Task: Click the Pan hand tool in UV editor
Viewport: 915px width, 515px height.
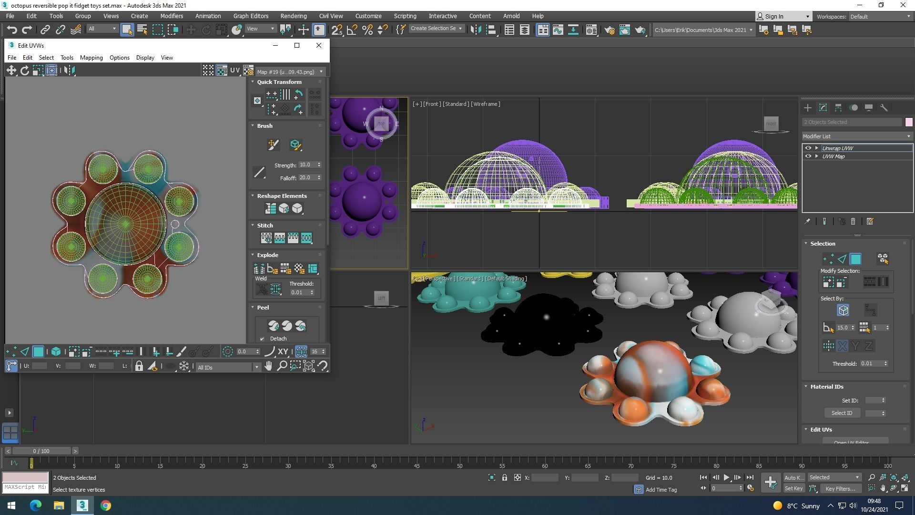Action: point(268,366)
